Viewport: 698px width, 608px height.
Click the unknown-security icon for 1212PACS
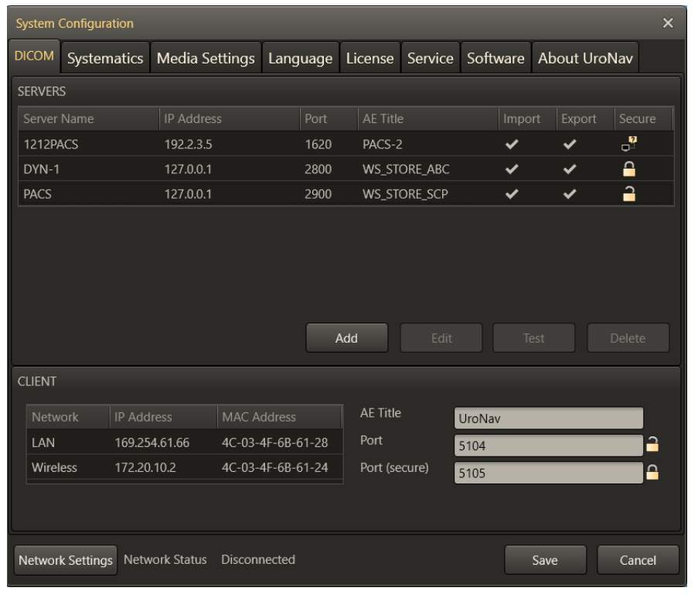coord(629,144)
